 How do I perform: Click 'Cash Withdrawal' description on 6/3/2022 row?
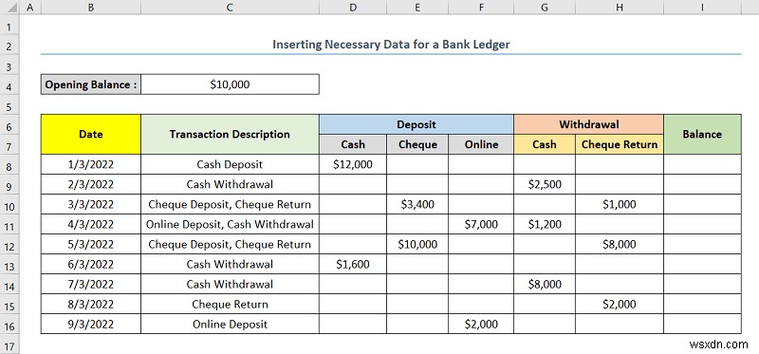coord(230,264)
